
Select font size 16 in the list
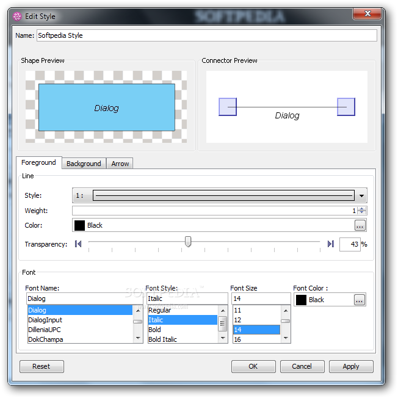256,339
